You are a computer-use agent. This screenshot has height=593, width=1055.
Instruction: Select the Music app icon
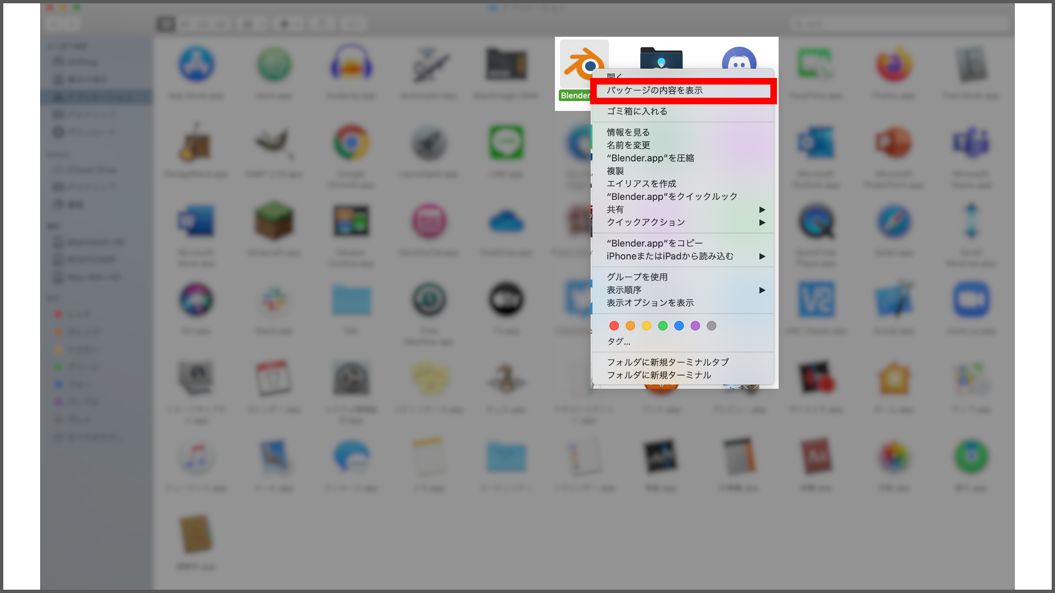(x=196, y=456)
